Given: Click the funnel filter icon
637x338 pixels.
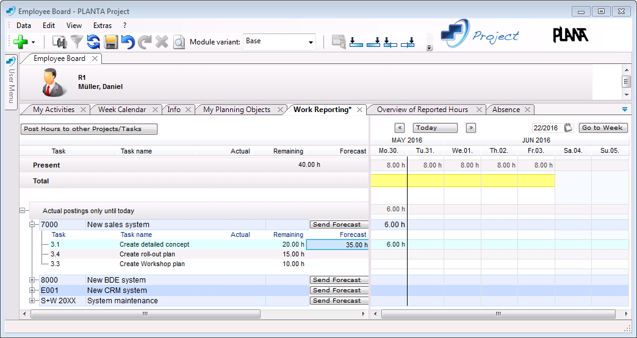Looking at the screenshot, I should click(x=77, y=42).
